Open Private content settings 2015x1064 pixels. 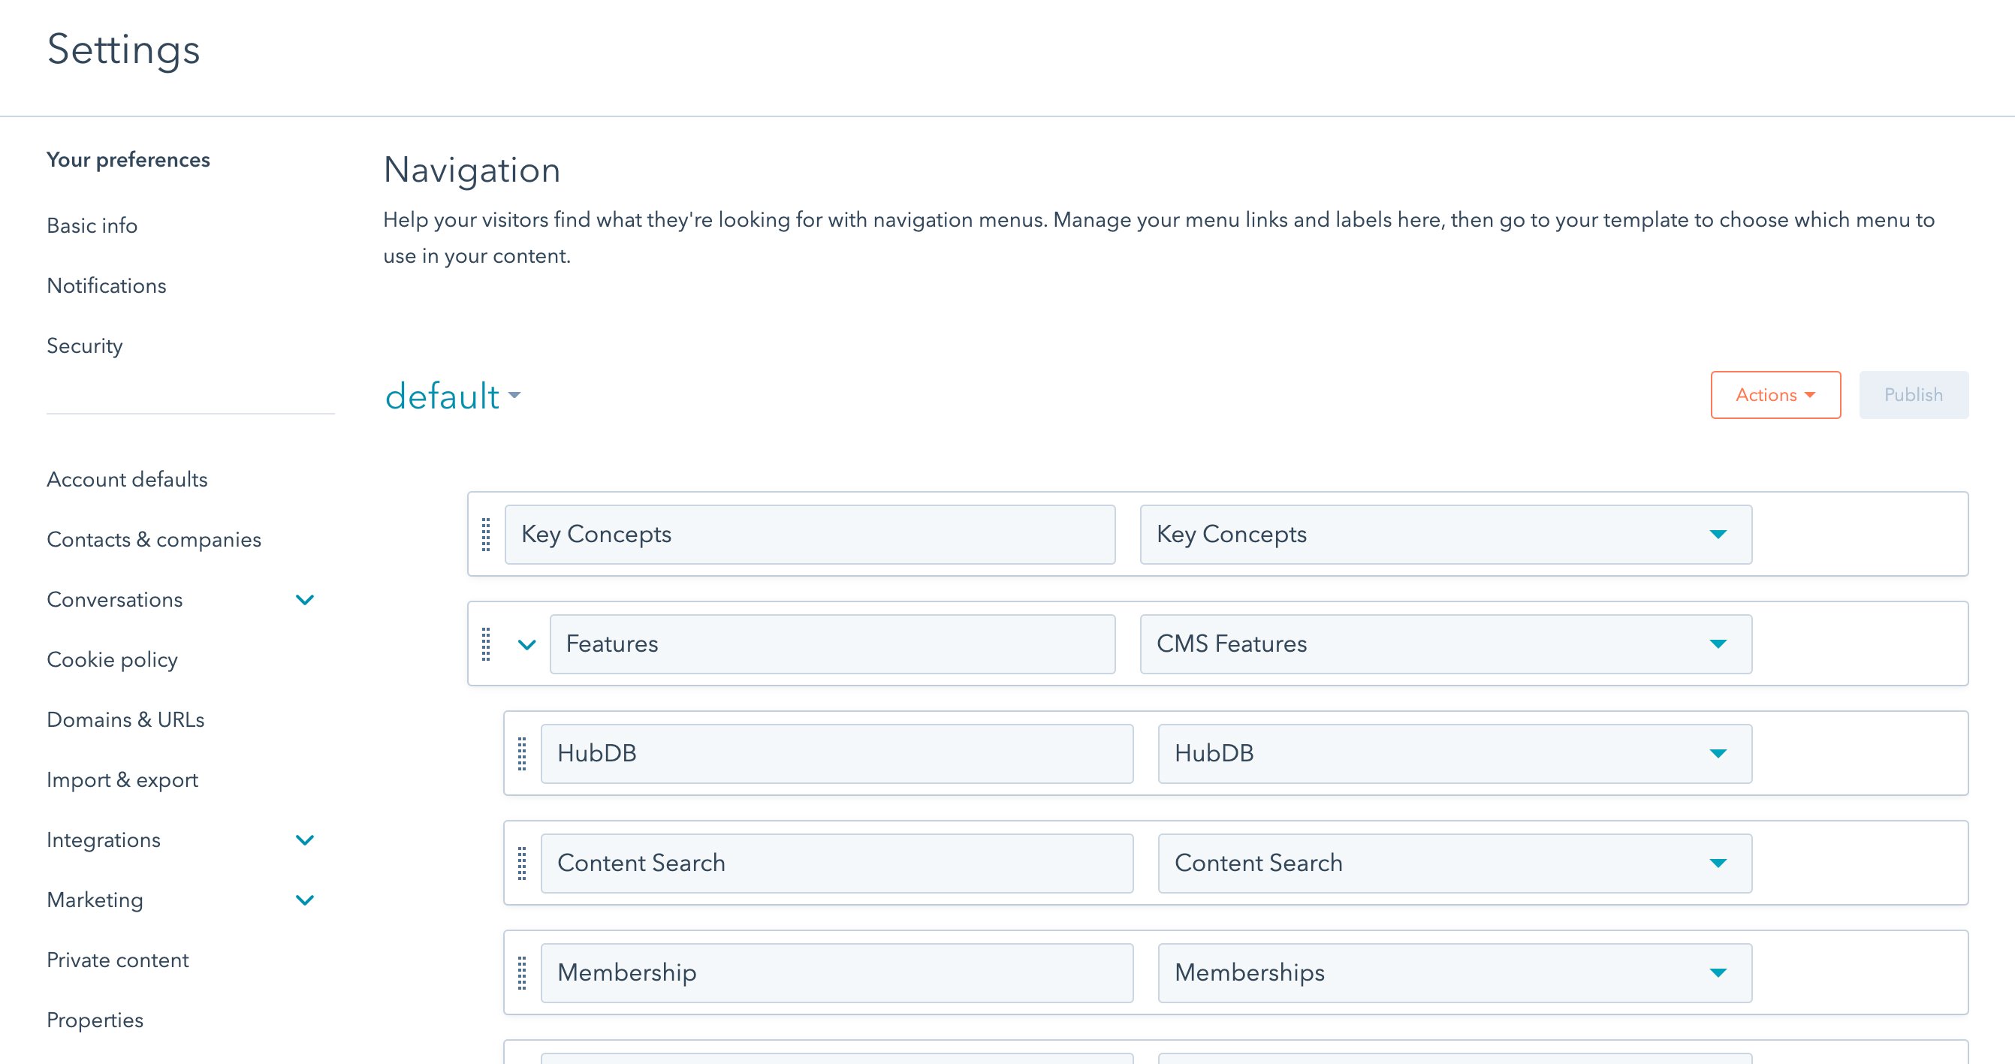pyautogui.click(x=117, y=960)
